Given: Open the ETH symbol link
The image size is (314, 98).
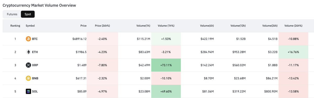Looking at the screenshot, I should (x=35, y=52).
